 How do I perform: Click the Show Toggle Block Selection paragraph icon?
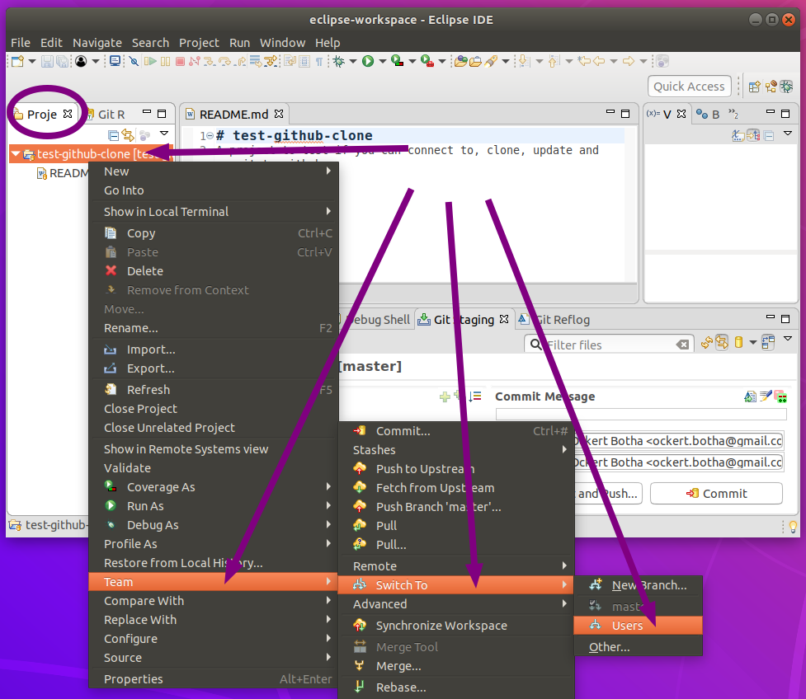319,62
